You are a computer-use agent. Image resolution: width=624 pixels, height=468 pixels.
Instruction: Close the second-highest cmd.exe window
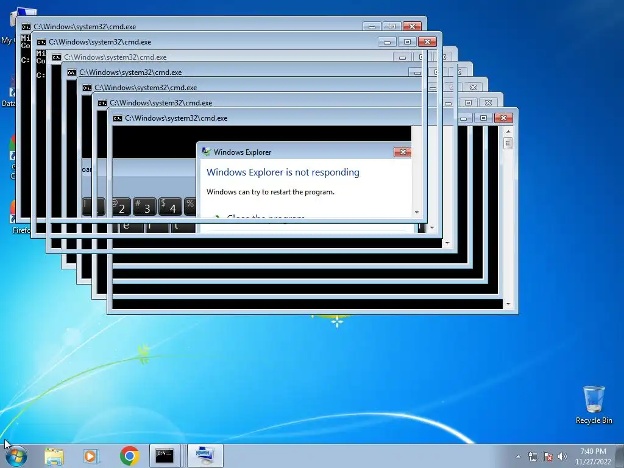tap(427, 42)
